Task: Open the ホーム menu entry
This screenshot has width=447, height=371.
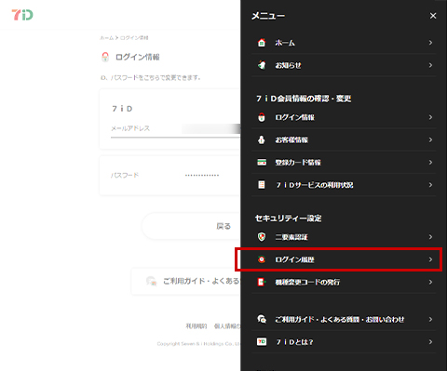Action: click(344, 43)
